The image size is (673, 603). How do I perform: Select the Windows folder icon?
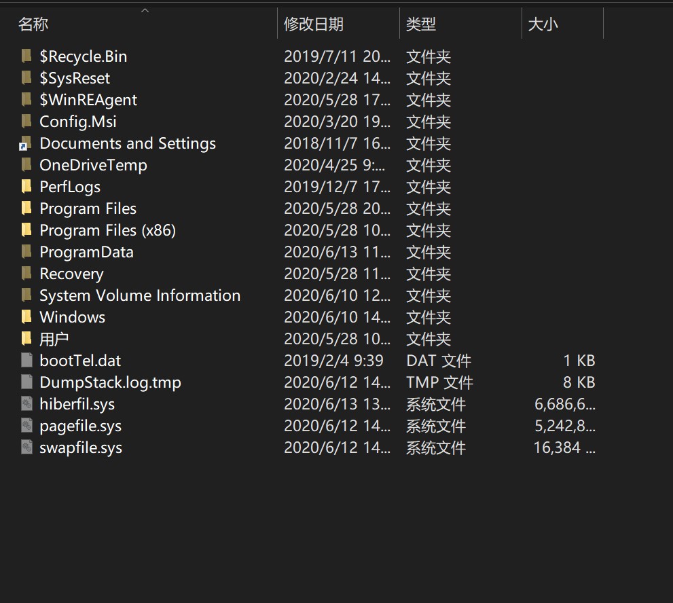[x=26, y=316]
